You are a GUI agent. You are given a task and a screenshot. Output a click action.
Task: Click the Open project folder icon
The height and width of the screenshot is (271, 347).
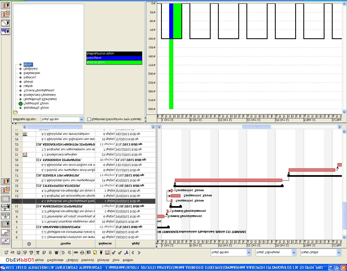click(12, 253)
